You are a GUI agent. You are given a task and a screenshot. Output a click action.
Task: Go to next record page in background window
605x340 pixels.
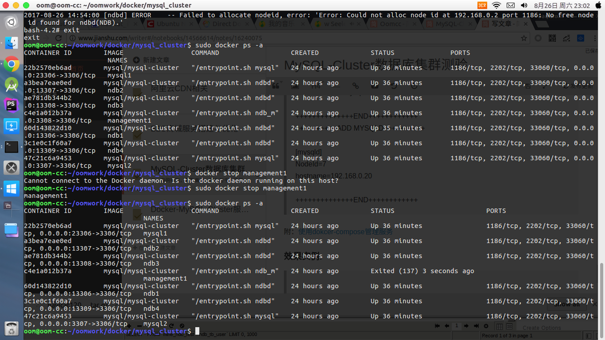466,326
